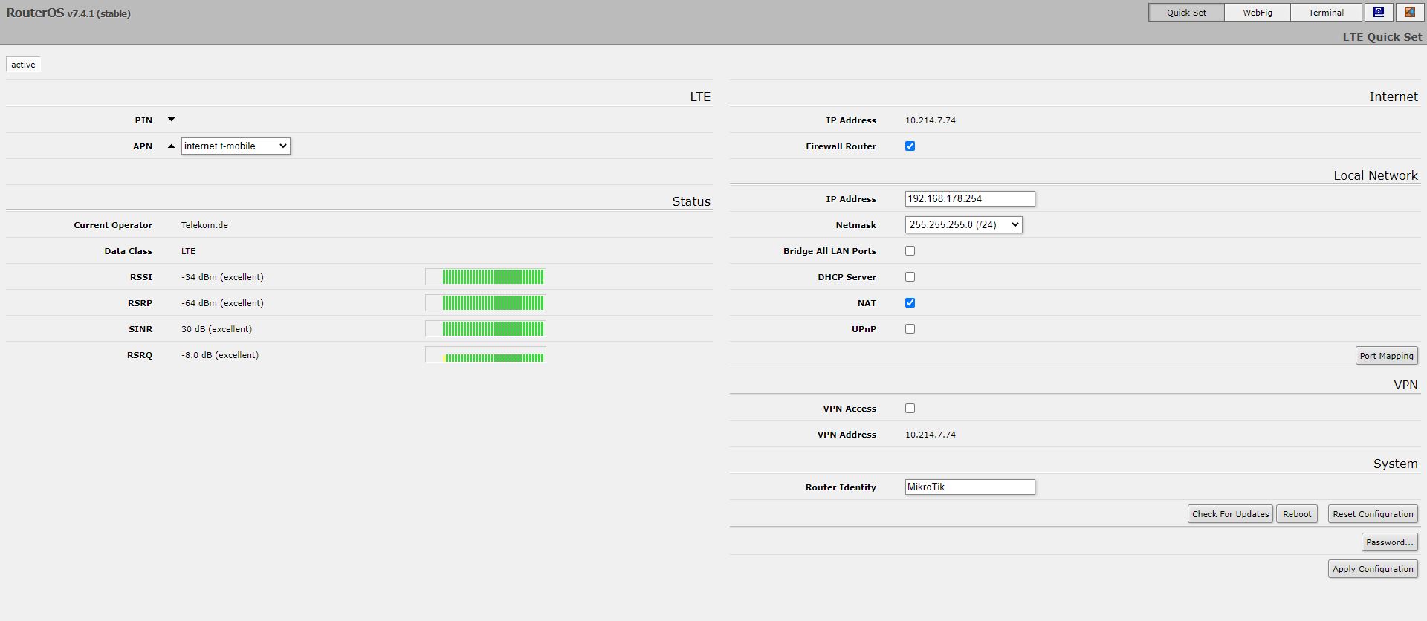
Task: Click the System section heading
Action: click(1395, 464)
